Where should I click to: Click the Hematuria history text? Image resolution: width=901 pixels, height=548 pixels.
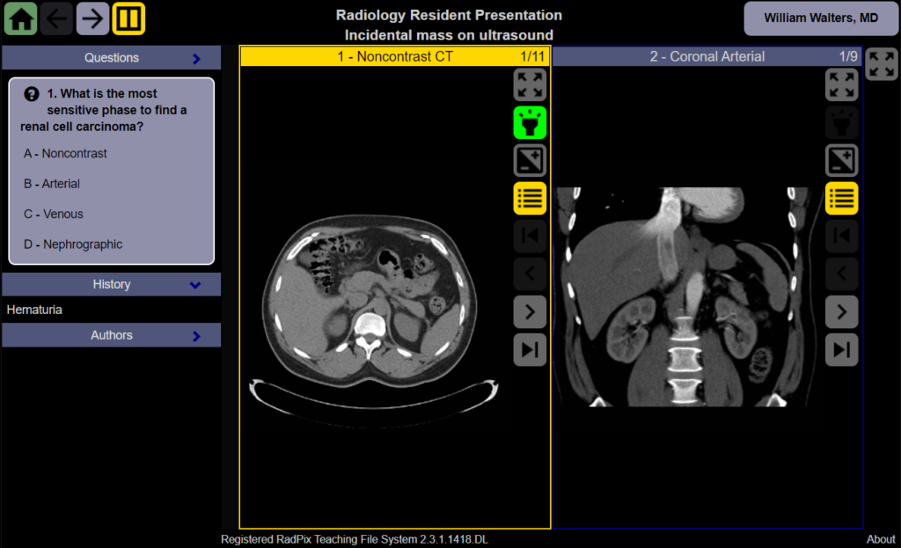pyautogui.click(x=34, y=310)
